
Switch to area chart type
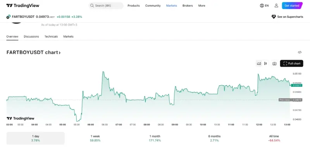[259, 64]
